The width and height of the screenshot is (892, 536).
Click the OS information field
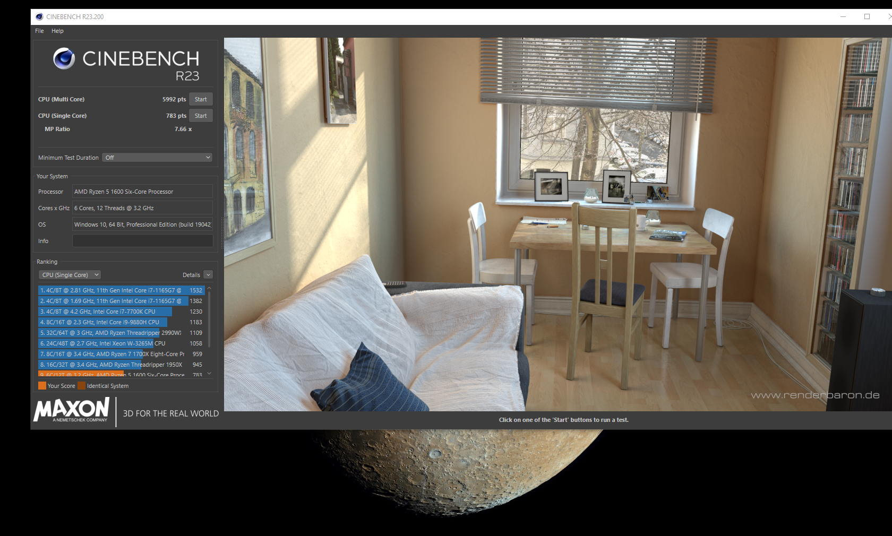142,224
